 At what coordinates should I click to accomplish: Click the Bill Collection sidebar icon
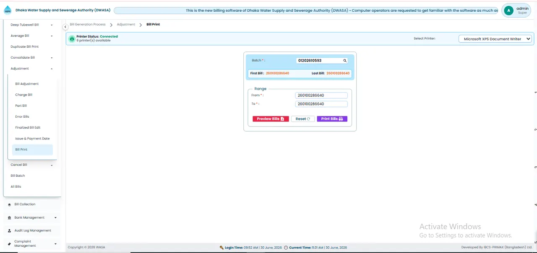[9, 204]
